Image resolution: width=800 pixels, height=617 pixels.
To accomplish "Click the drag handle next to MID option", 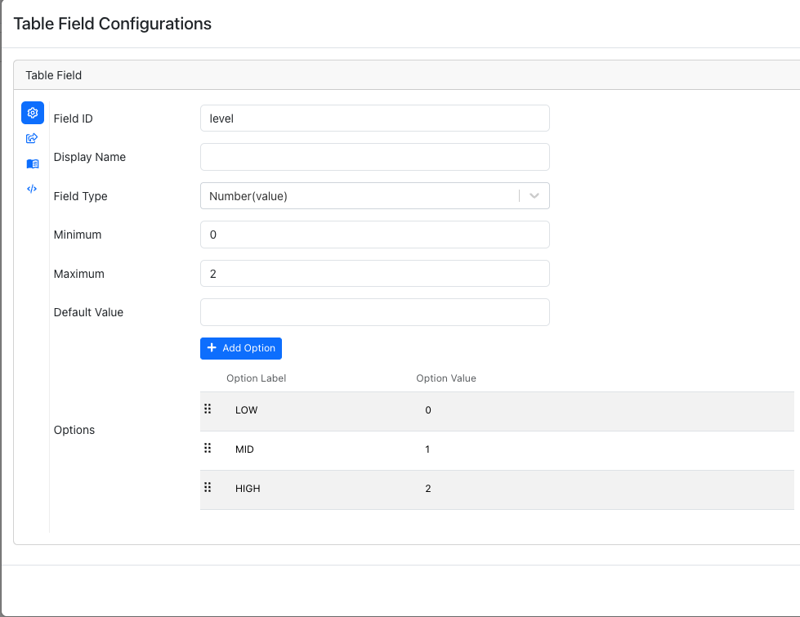I will 208,448.
